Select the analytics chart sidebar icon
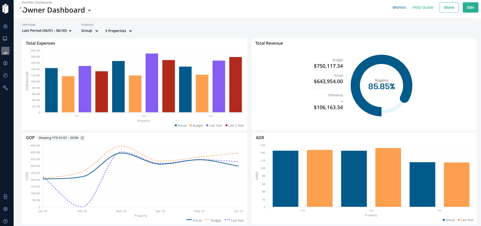 pos(5,51)
